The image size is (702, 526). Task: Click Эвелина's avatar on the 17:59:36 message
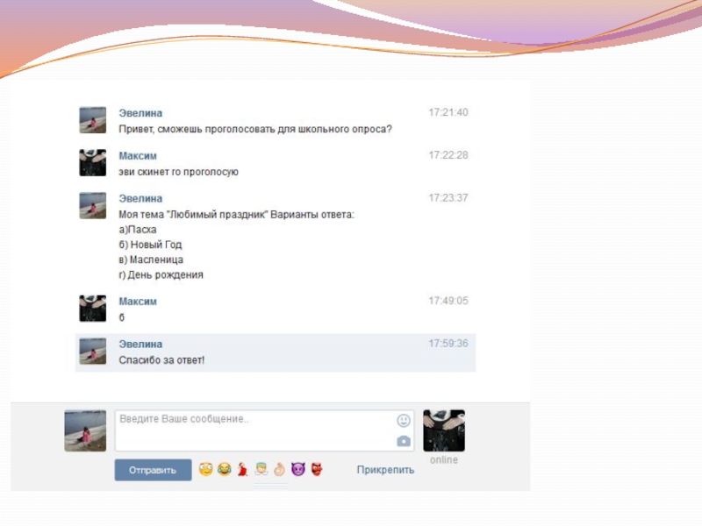[93, 352]
